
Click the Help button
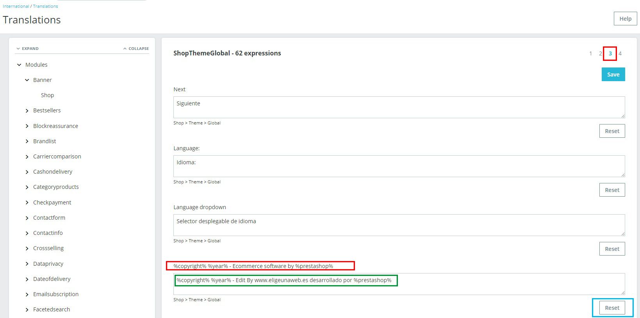coord(625,19)
